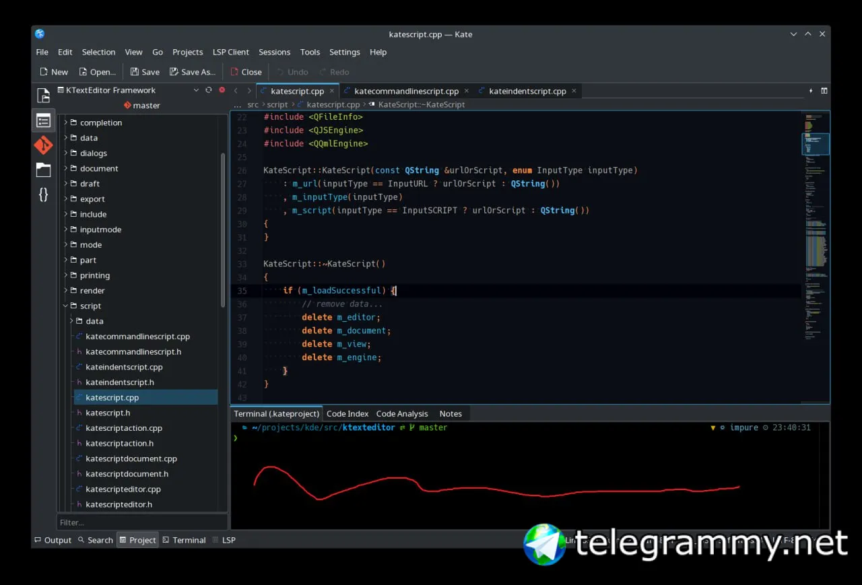Expand the render folder
This screenshot has height=585, width=862.
tap(66, 291)
